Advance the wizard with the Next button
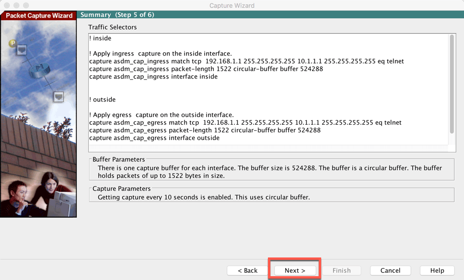The image size is (464, 280). [294, 270]
